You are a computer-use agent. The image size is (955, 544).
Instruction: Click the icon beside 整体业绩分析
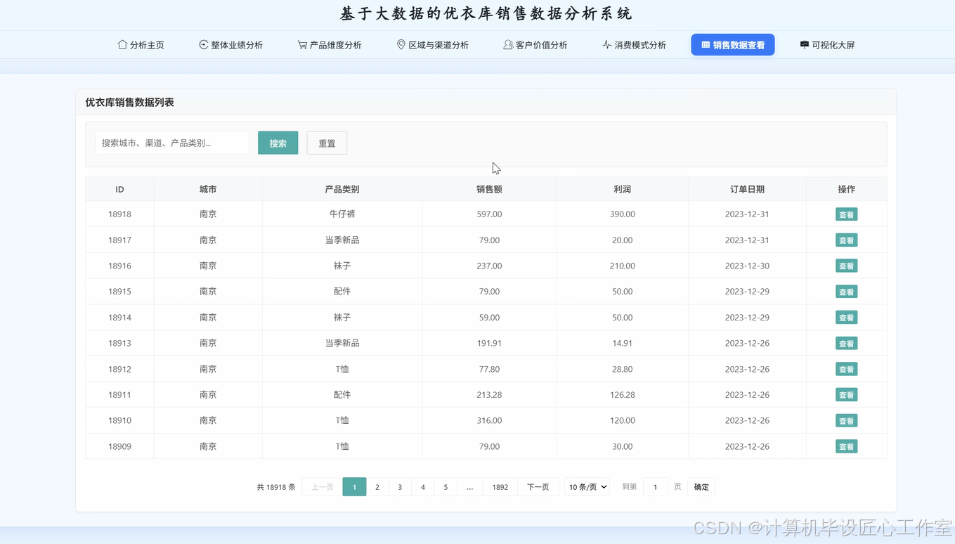point(204,45)
